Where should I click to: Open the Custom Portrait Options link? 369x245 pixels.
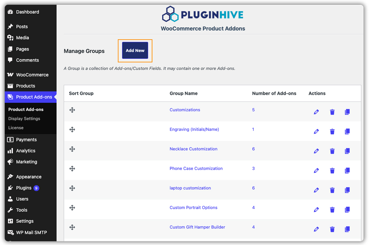(193, 208)
